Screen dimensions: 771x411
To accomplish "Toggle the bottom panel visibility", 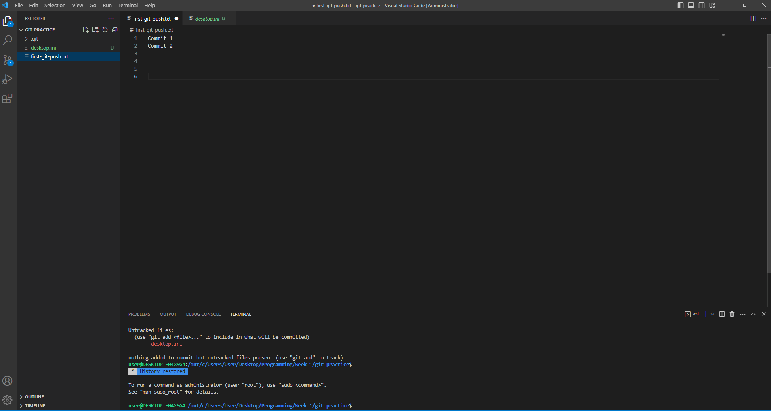I will click(x=691, y=5).
